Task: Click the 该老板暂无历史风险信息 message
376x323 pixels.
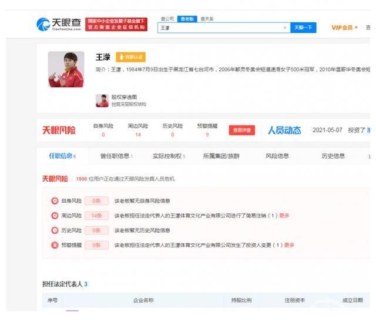Action: click(142, 230)
